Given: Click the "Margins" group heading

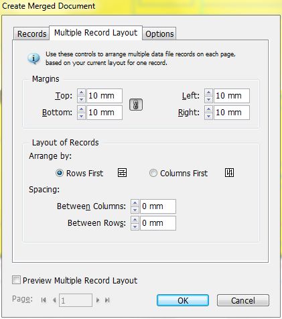Looking at the screenshot, I should tap(46, 79).
